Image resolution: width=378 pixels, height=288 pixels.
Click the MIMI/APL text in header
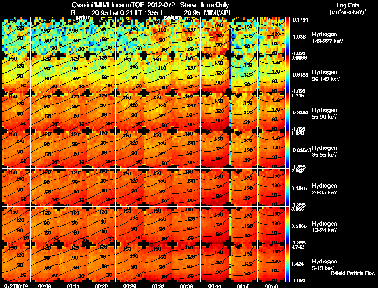point(218,13)
